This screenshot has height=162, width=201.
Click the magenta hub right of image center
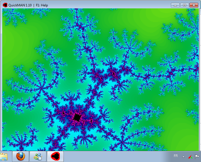coord(114,73)
